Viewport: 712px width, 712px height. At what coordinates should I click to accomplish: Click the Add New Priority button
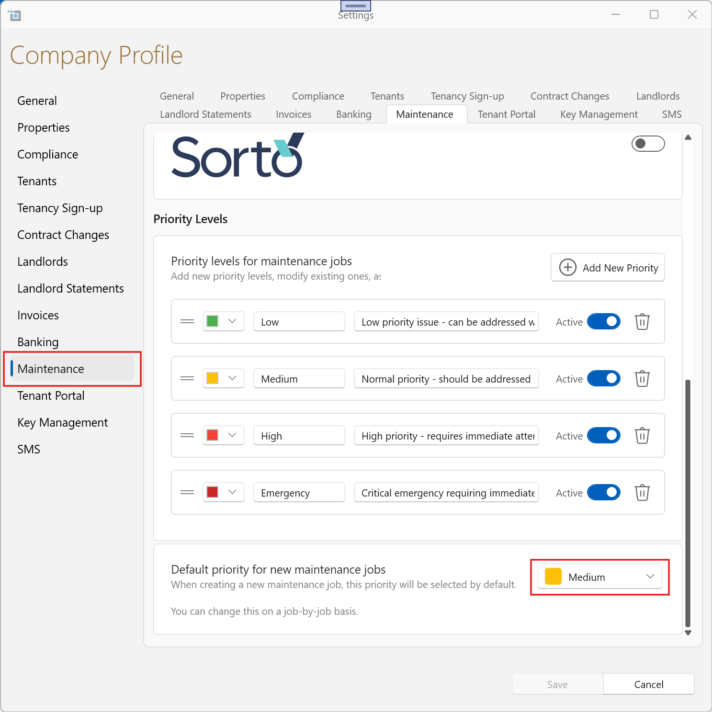point(608,268)
